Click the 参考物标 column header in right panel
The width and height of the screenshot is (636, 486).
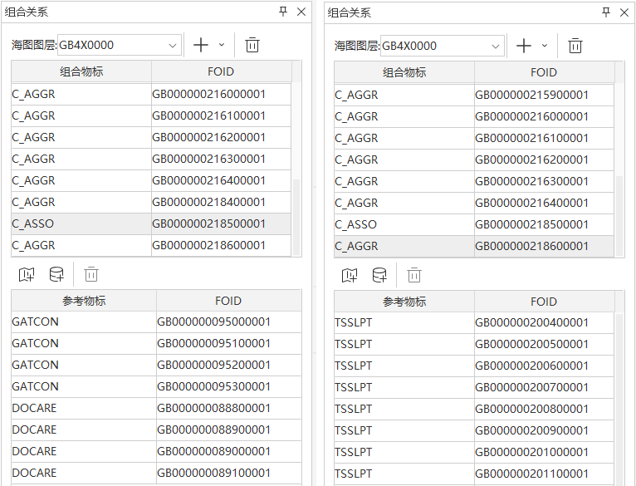[x=404, y=302]
